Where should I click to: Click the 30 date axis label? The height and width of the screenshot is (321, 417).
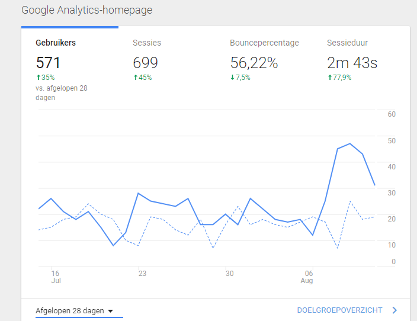(229, 274)
